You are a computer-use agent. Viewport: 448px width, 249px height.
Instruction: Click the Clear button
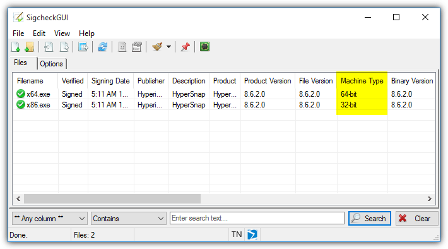pyautogui.click(x=416, y=219)
